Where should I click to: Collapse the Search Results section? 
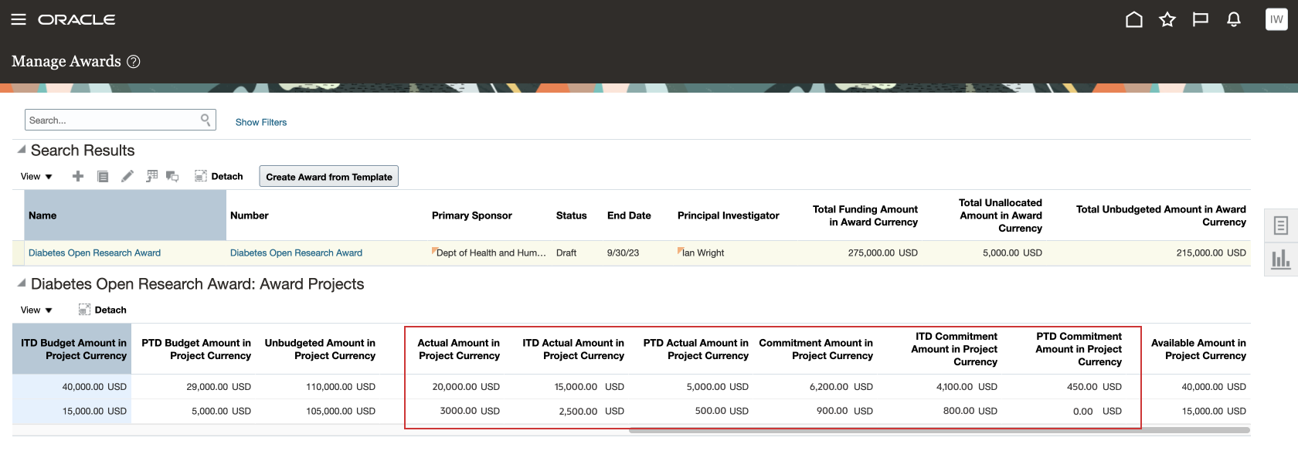[22, 150]
